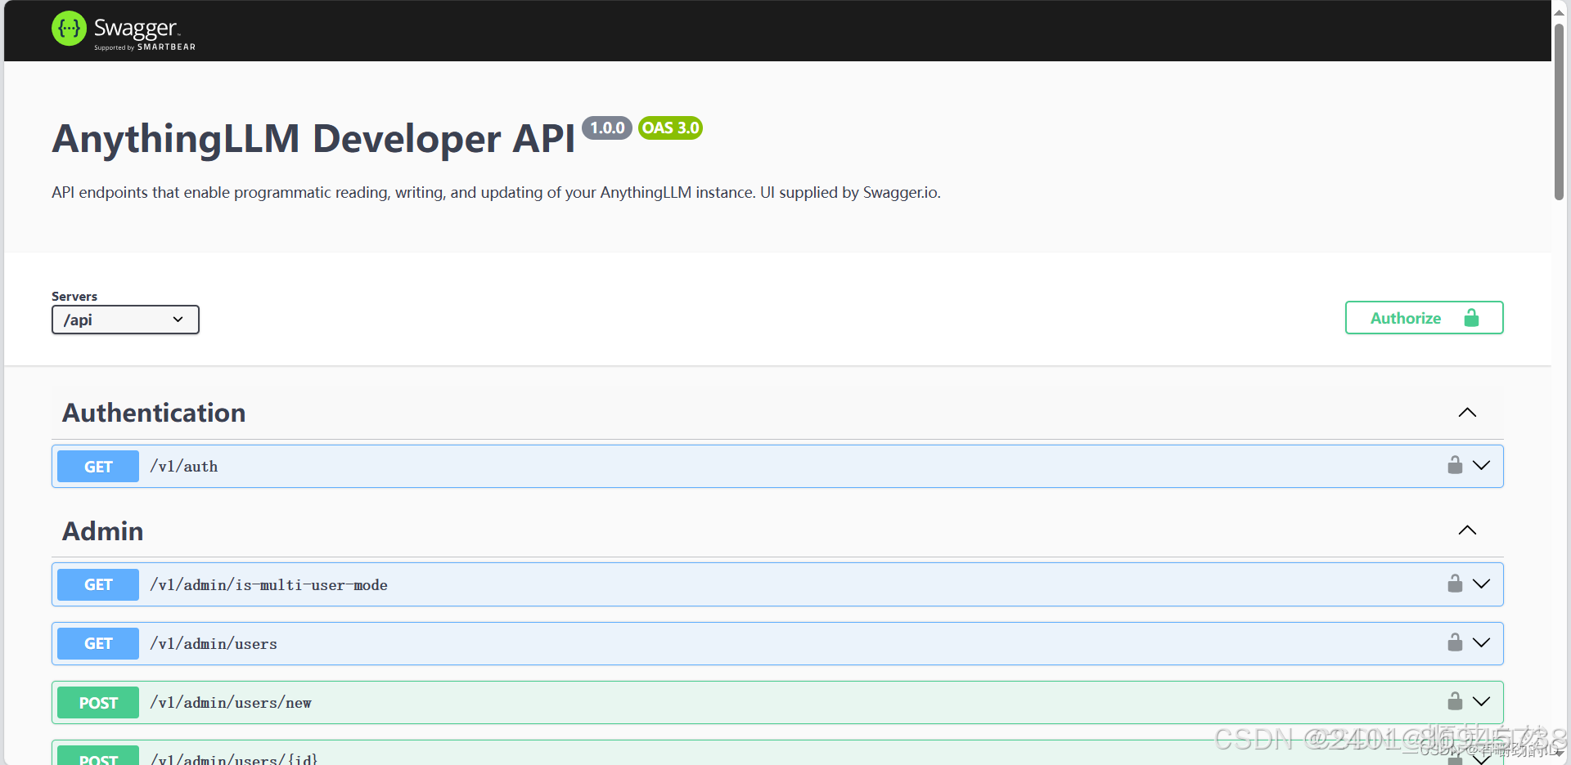Click the GET badge for /v1/admin/users
This screenshot has width=1571, height=765.
(98, 643)
